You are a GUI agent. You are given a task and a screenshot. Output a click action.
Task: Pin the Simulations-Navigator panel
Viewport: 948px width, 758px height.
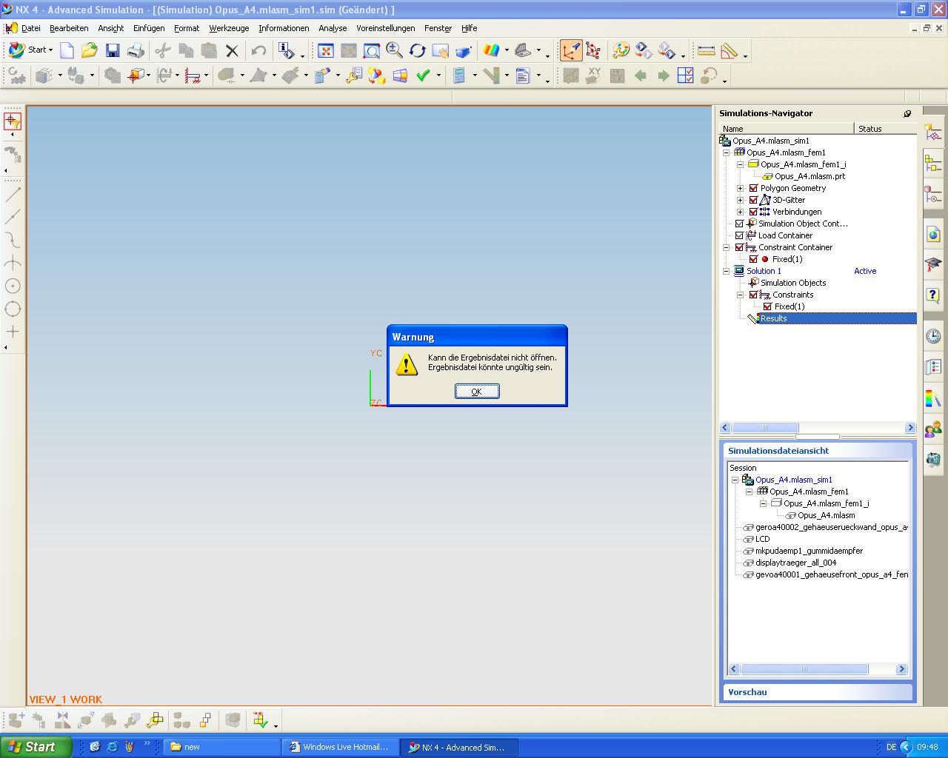(907, 113)
